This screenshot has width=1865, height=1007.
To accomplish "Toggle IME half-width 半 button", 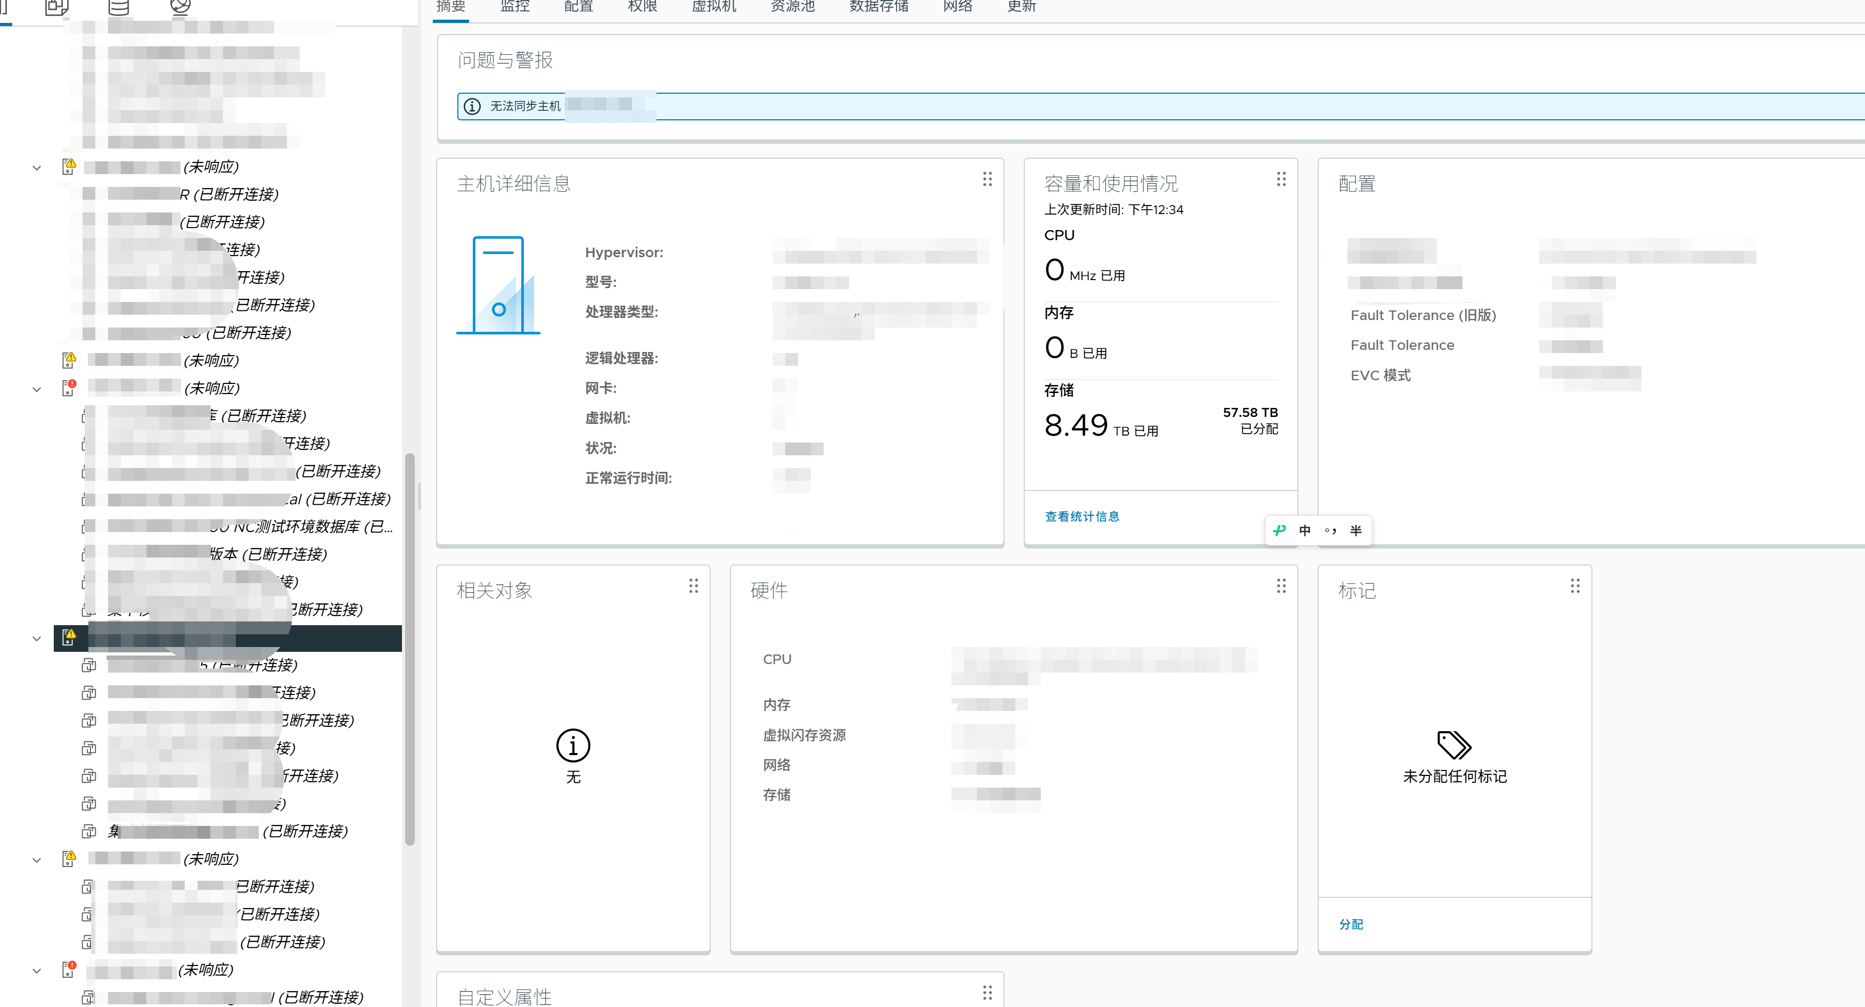I will pos(1355,530).
